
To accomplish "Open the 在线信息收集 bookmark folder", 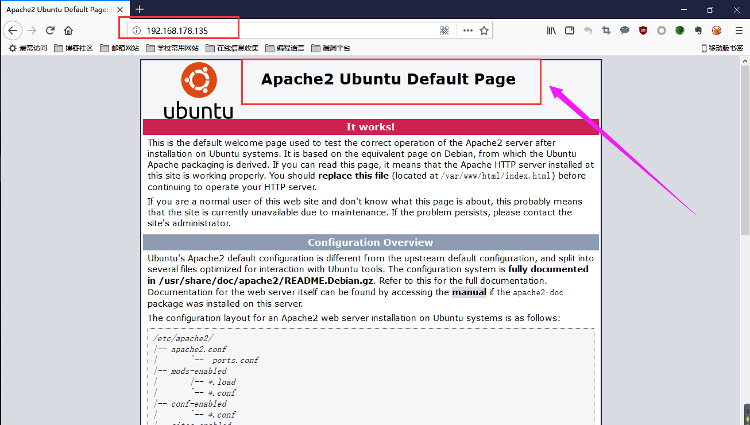I will [x=232, y=48].
